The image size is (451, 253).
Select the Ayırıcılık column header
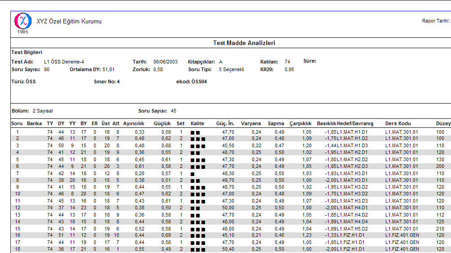[134, 123]
